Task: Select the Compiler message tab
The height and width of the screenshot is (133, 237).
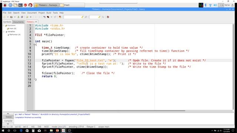Action: click(8, 121)
